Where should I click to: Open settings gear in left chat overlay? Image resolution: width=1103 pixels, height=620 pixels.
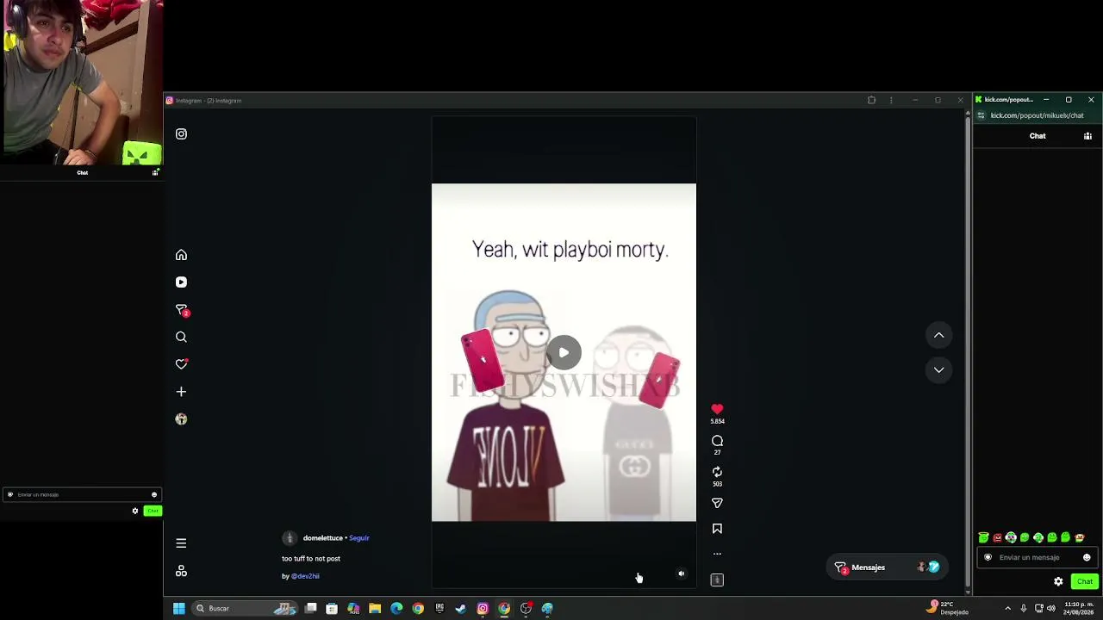coord(134,511)
